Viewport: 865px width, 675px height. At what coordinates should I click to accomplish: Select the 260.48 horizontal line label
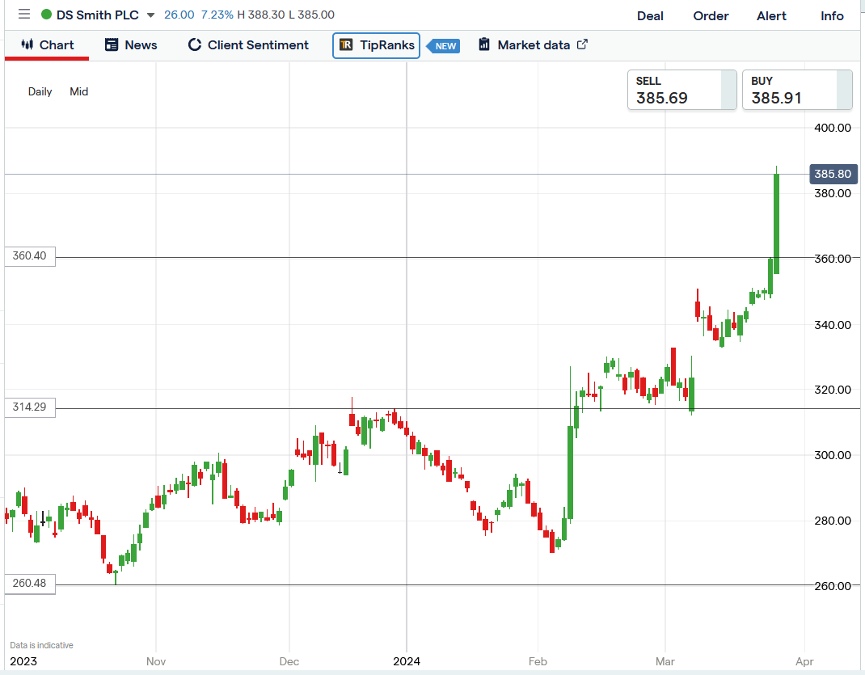[30, 583]
